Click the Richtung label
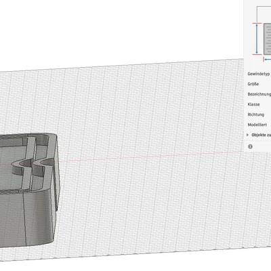The image size is (271, 271). click(x=256, y=114)
